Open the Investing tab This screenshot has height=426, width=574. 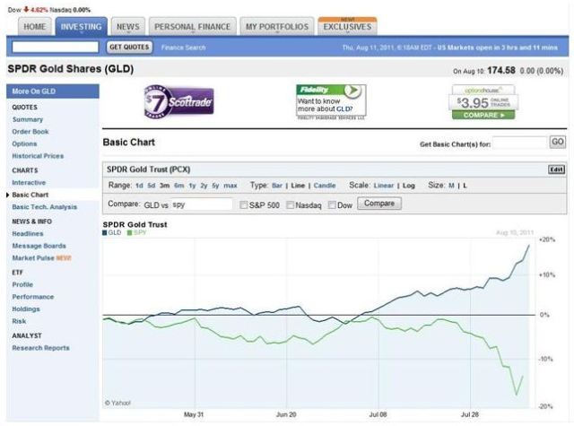pos(81,27)
